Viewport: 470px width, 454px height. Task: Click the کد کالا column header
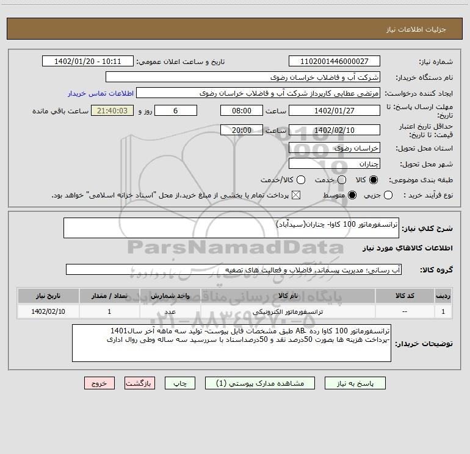point(405,296)
